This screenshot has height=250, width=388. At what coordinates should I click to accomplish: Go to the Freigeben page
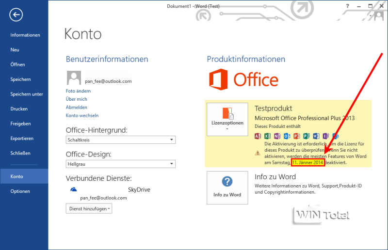(24, 124)
